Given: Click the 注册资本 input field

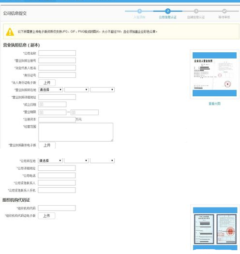Looking at the screenshot, I should tap(57, 120).
